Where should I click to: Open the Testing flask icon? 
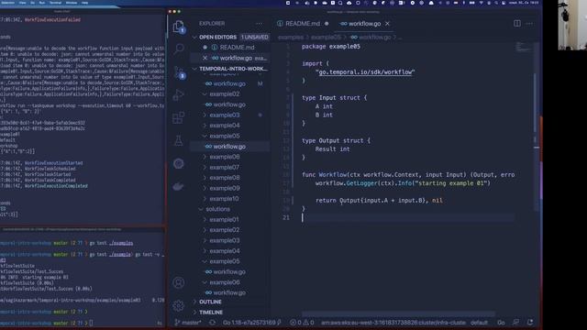[179, 140]
